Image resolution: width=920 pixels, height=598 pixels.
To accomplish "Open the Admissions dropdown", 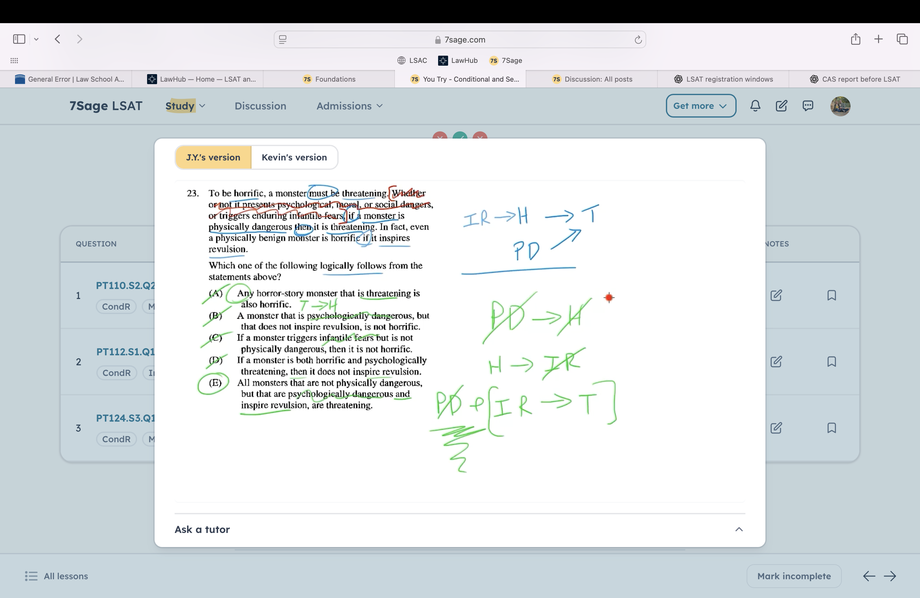I will pyautogui.click(x=349, y=106).
